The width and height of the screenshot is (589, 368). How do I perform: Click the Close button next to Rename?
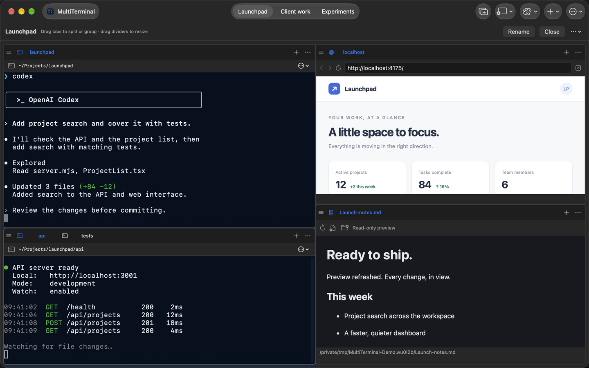coord(552,31)
